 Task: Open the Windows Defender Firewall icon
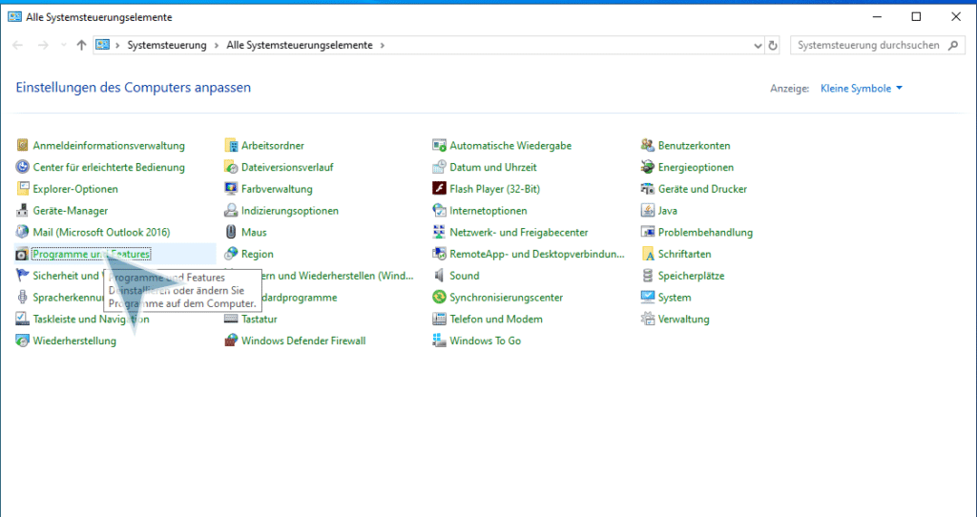point(231,341)
